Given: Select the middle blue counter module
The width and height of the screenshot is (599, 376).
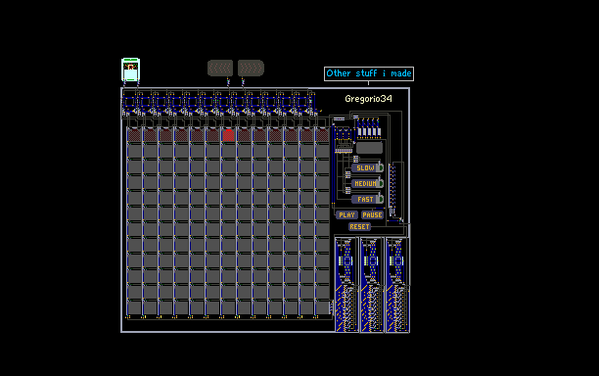Looking at the screenshot, I should [372, 284].
